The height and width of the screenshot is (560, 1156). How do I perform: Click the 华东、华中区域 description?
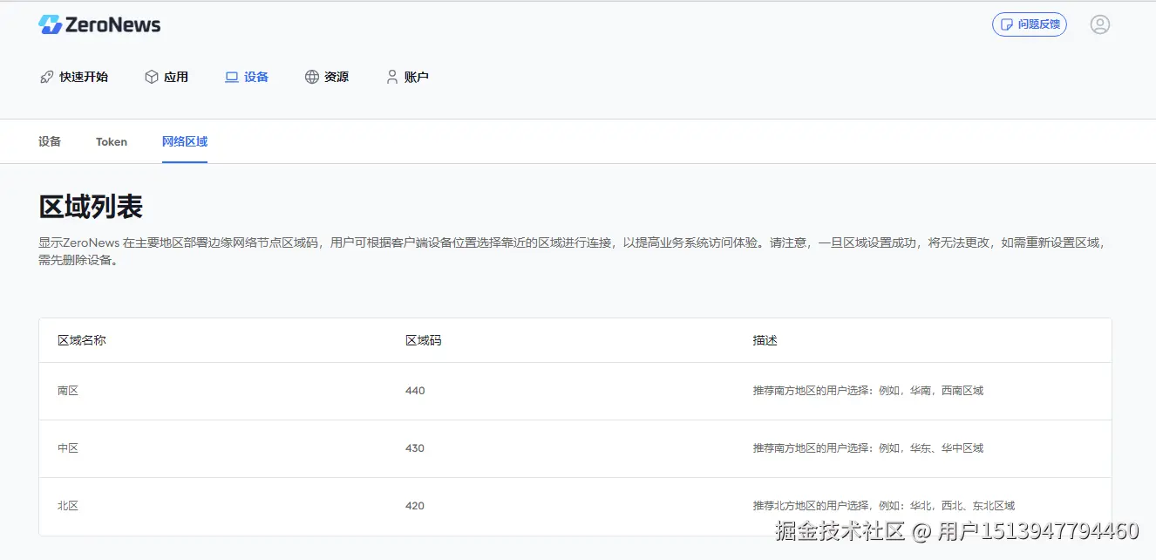pos(868,448)
